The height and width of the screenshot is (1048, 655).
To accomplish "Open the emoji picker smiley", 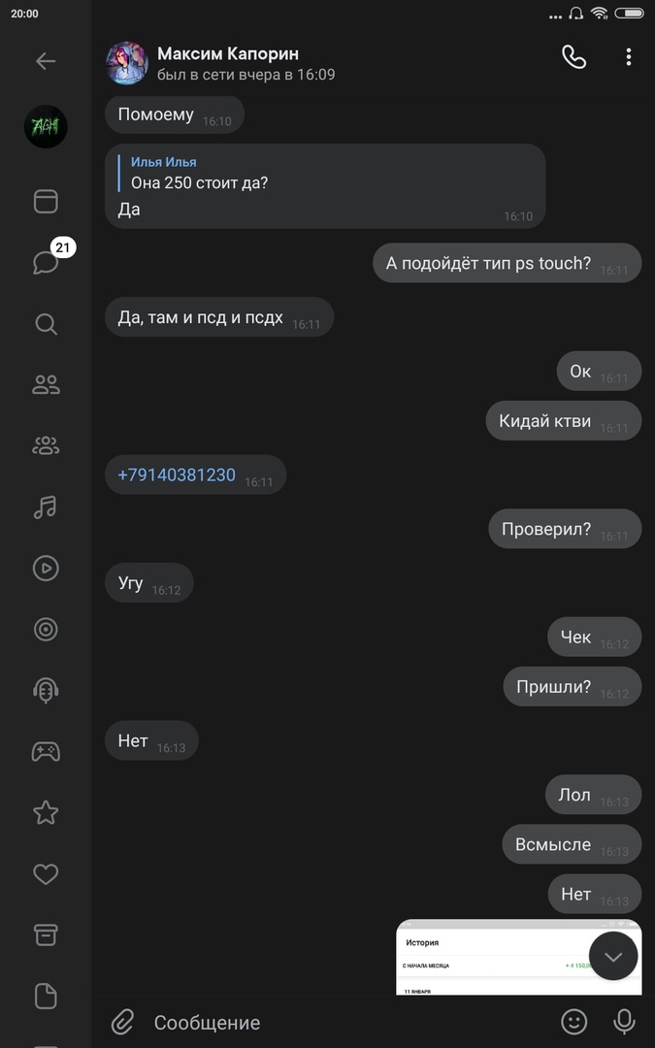I will [574, 1022].
